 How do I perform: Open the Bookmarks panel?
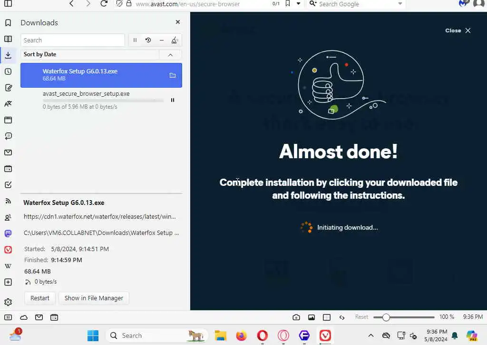(8, 23)
